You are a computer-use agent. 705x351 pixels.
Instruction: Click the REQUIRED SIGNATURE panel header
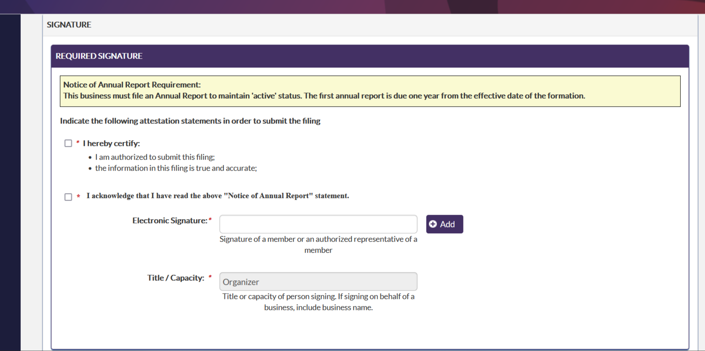pos(99,56)
